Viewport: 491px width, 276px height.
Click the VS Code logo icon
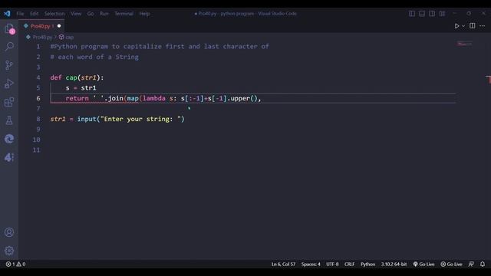coord(7,14)
